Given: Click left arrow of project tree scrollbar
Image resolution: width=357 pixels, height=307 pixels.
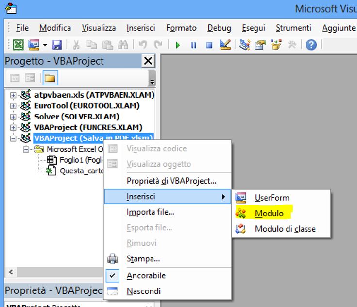Looking at the screenshot, I should click(11, 272).
